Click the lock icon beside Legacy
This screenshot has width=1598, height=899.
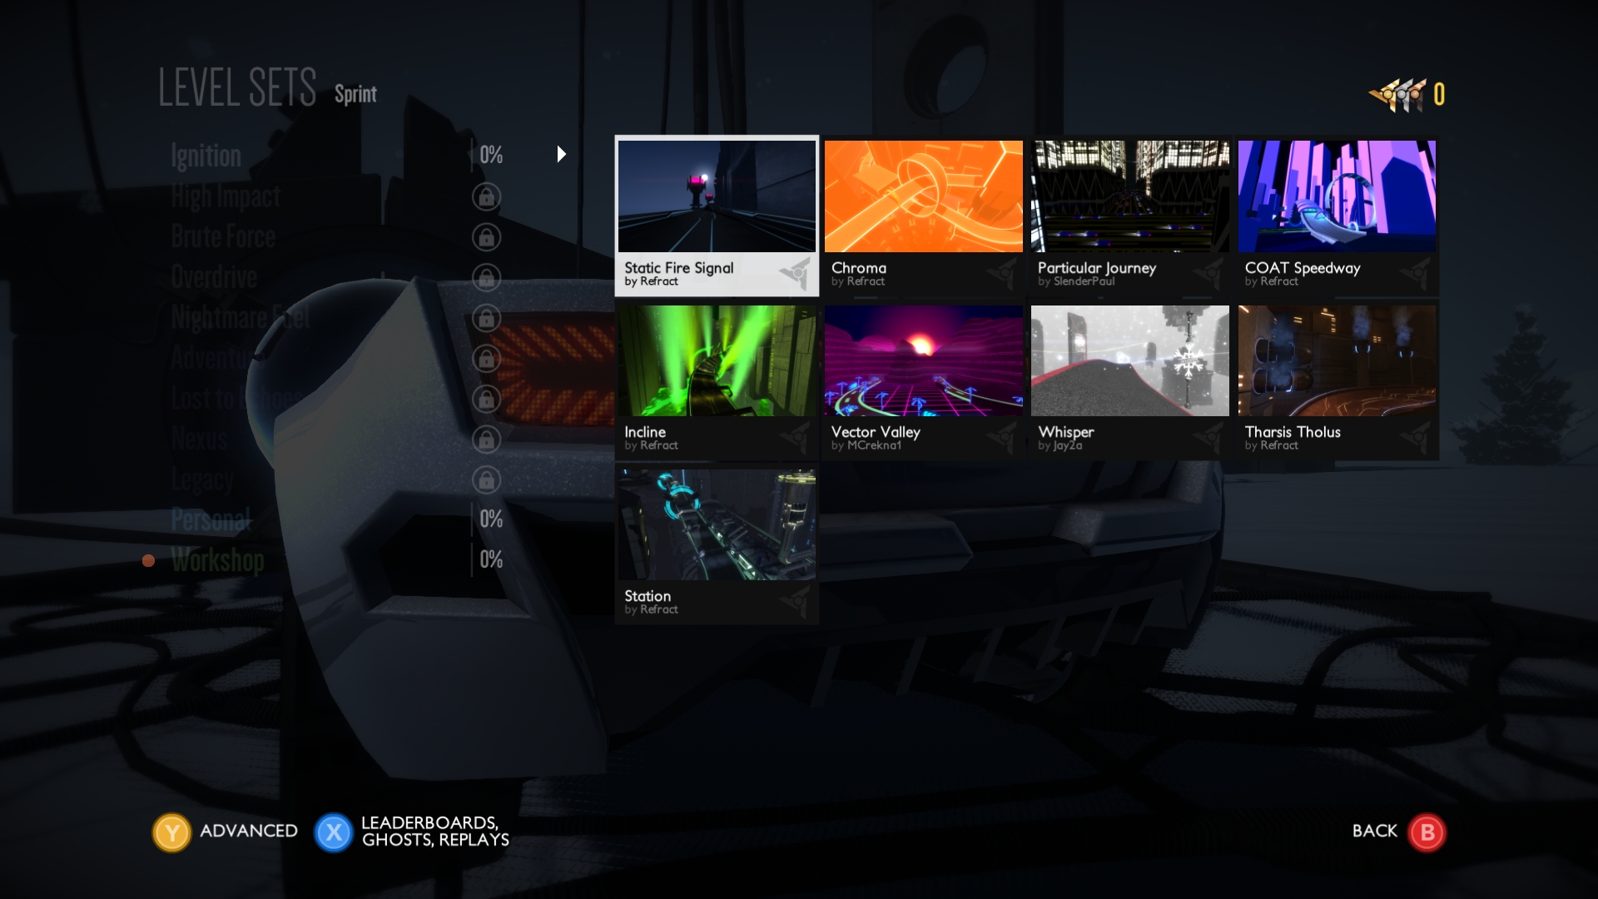(x=486, y=479)
